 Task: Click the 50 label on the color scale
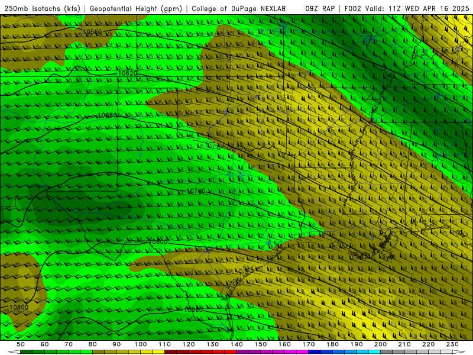coord(21,344)
